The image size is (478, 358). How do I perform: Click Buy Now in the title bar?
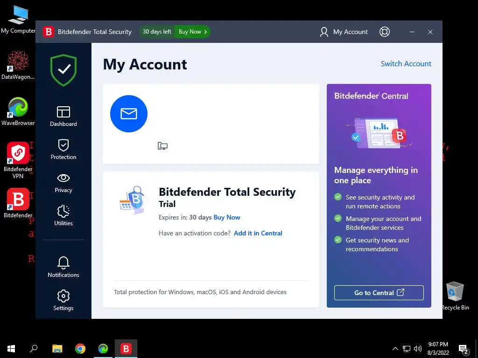point(192,32)
